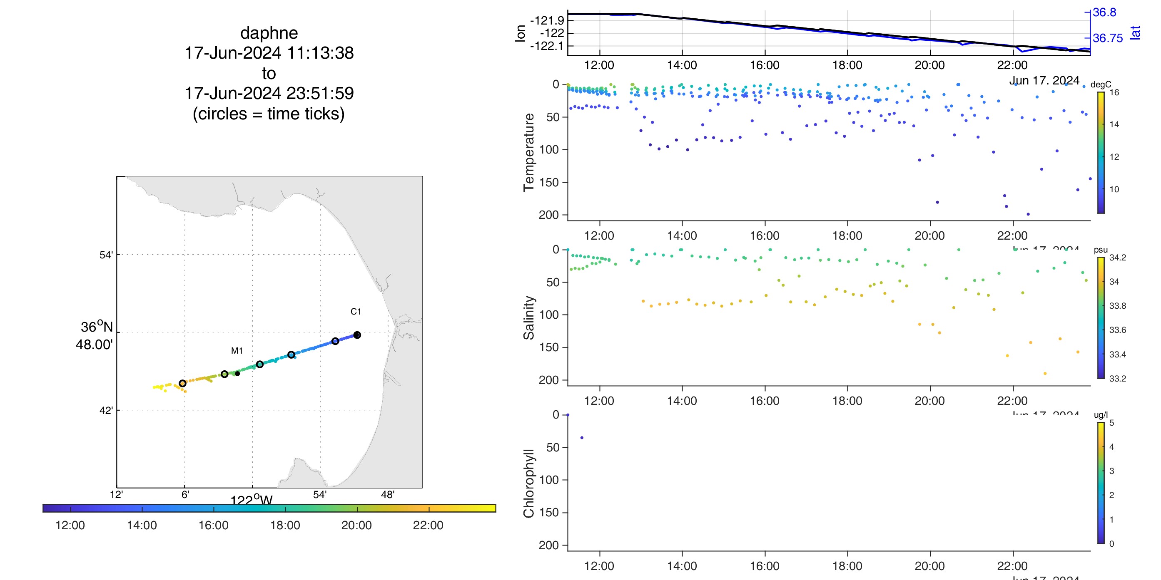Click the chlorophyll data point near 35 depth
This screenshot has width=1161, height=580.
(582, 438)
